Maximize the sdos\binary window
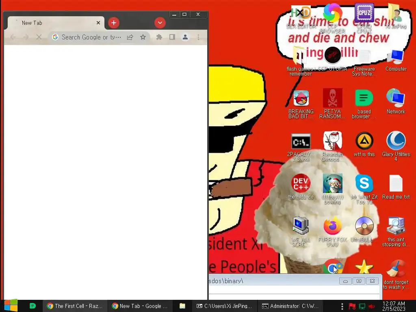416x312 pixels. click(359, 281)
